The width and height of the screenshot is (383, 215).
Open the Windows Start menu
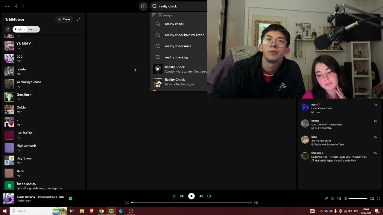[4, 211]
